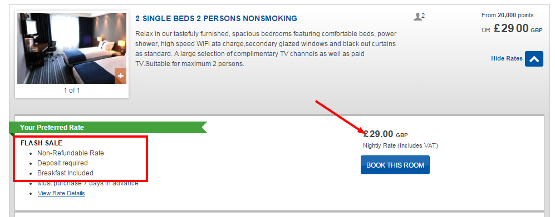Click the Hide Rates link
The height and width of the screenshot is (217, 555).
coord(507,59)
